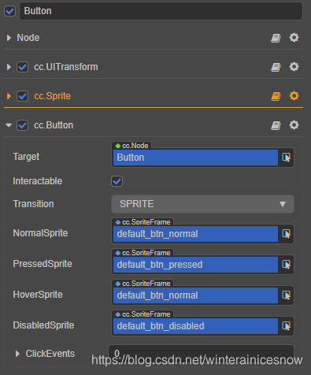Open the cc.Button gear settings menu

tap(294, 125)
